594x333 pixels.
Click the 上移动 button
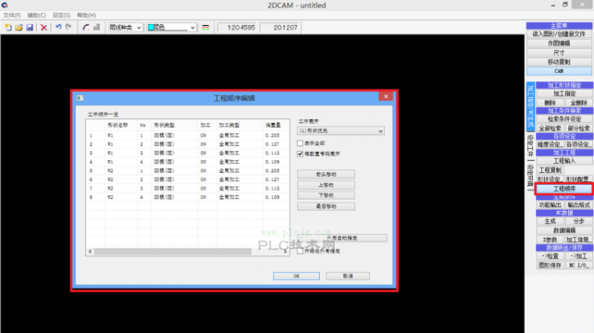click(x=327, y=185)
